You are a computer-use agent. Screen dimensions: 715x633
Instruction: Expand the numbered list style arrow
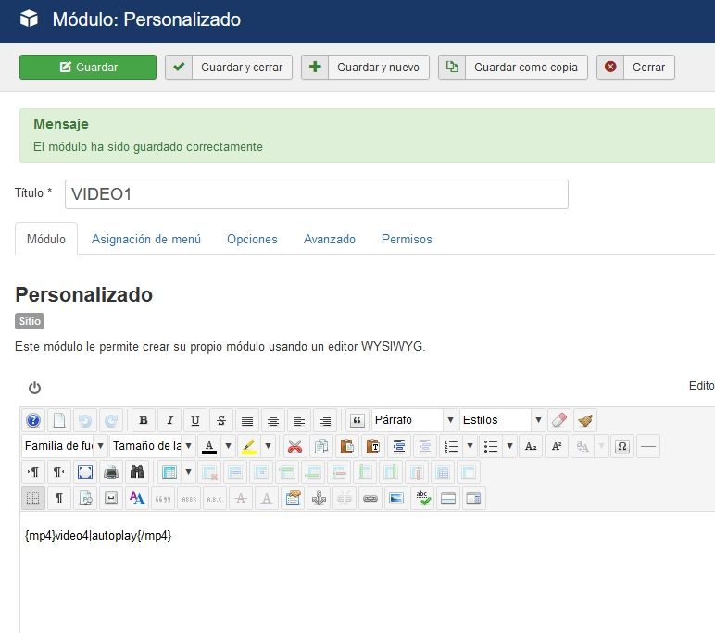[470, 446]
